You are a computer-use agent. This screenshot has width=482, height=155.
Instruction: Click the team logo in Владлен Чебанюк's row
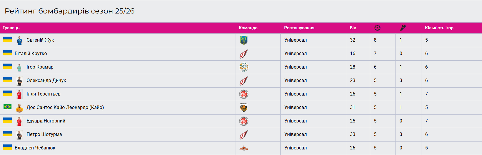[244, 148]
